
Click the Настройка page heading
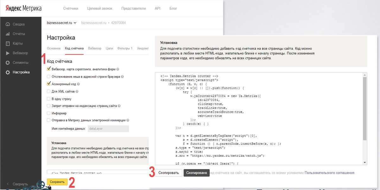(61, 38)
